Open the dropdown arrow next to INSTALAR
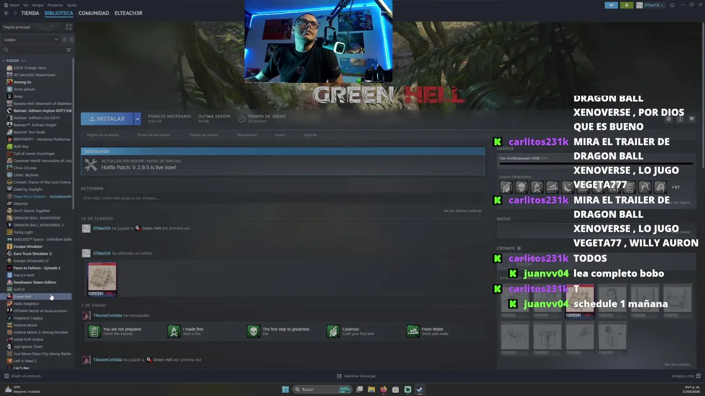The height and width of the screenshot is (396, 705). 137,119
